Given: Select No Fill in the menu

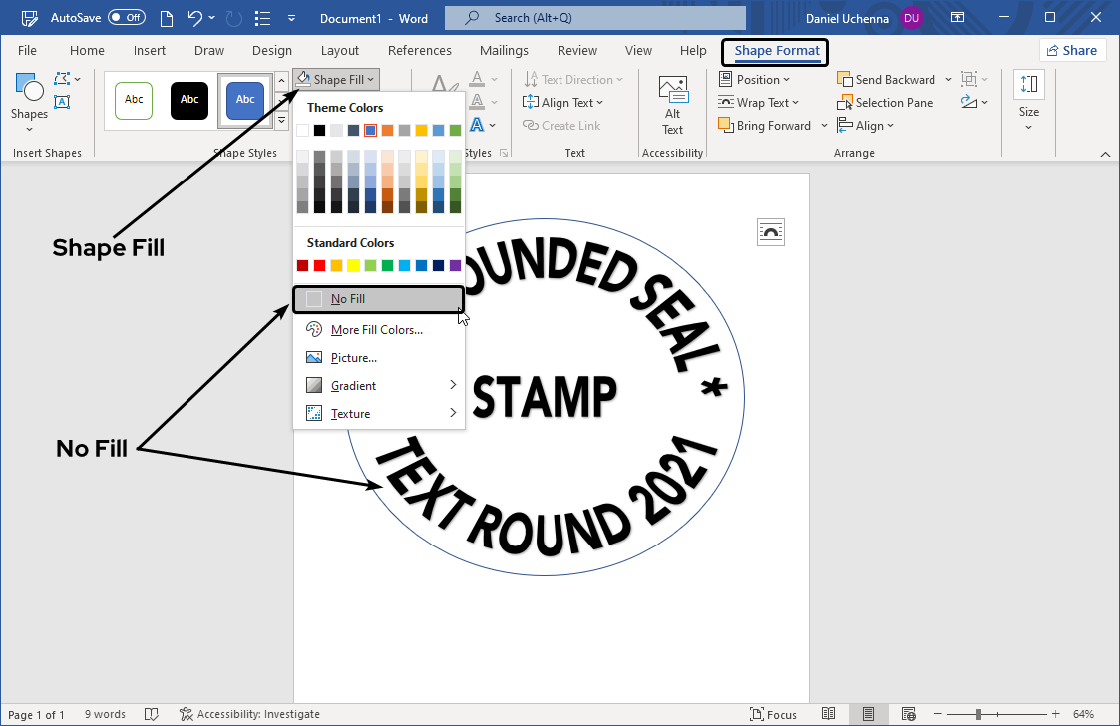Looking at the screenshot, I should coord(347,298).
